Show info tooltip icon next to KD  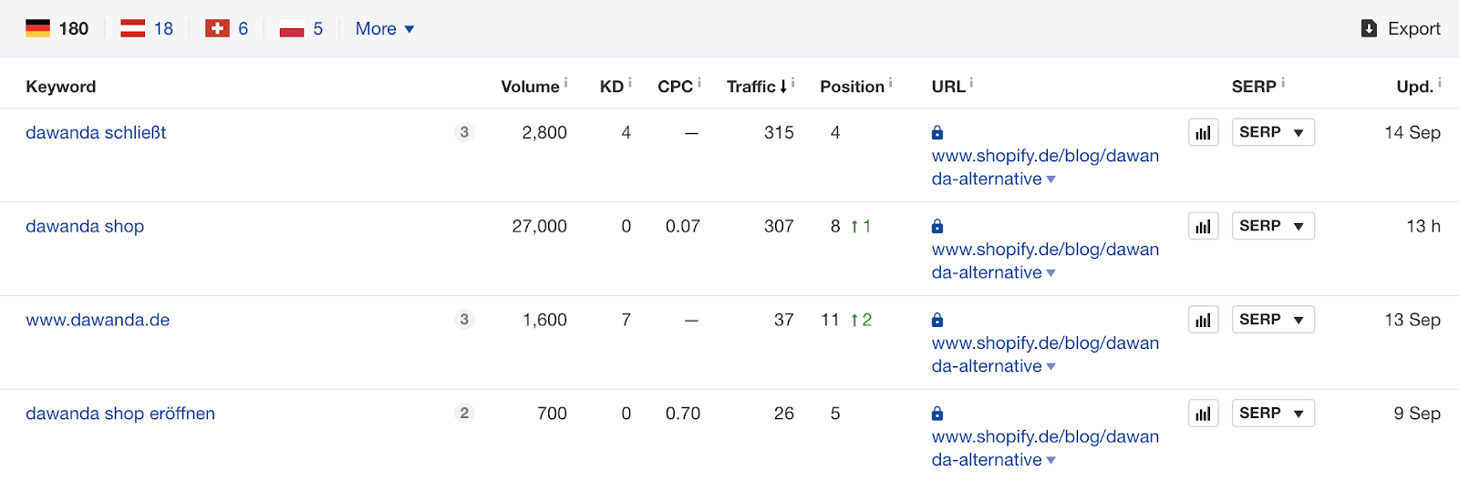[630, 83]
